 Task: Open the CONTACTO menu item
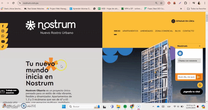tap(188, 31)
